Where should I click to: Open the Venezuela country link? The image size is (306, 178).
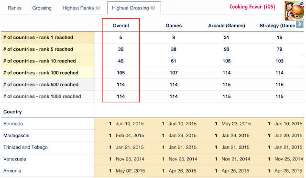pyautogui.click(x=15, y=159)
